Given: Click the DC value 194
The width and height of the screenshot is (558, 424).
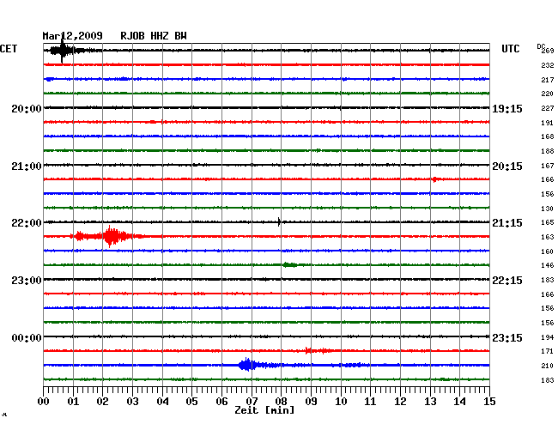Looking at the screenshot, I should click(548, 337).
